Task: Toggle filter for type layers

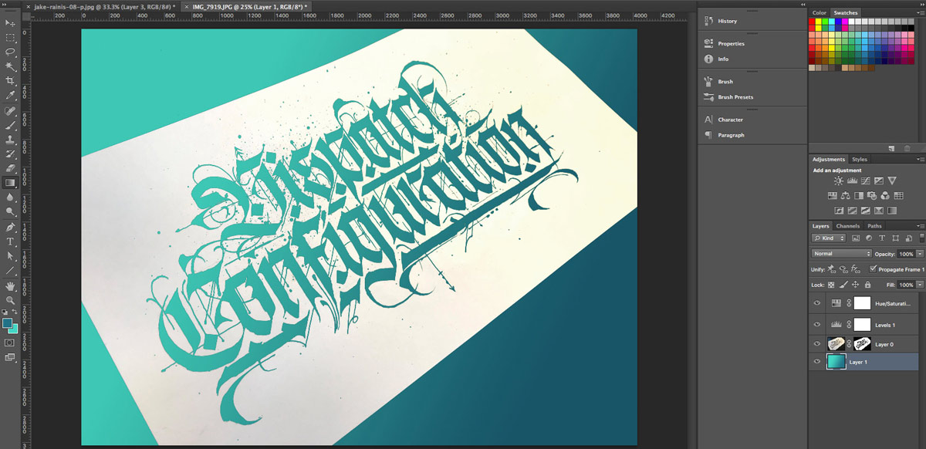Action: [882, 238]
